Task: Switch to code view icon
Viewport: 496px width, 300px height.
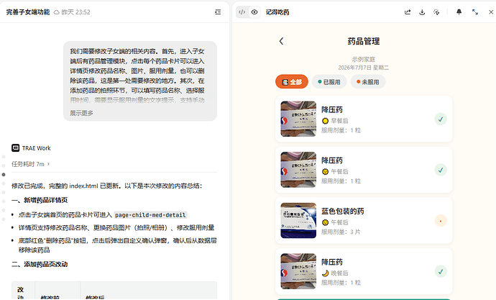Action: [x=242, y=12]
